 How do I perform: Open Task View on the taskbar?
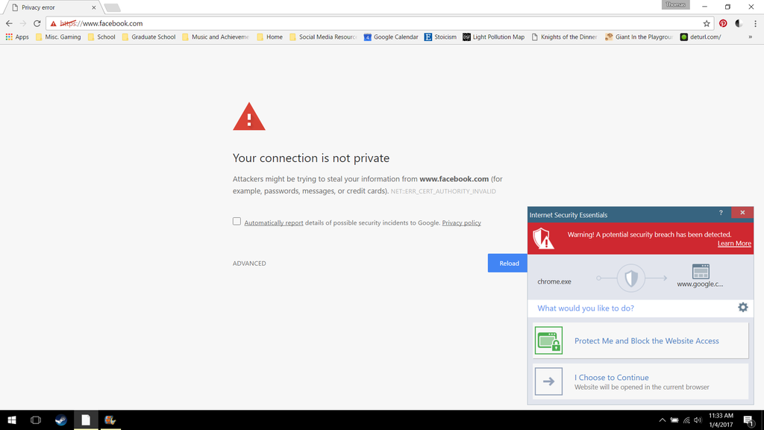click(x=36, y=420)
